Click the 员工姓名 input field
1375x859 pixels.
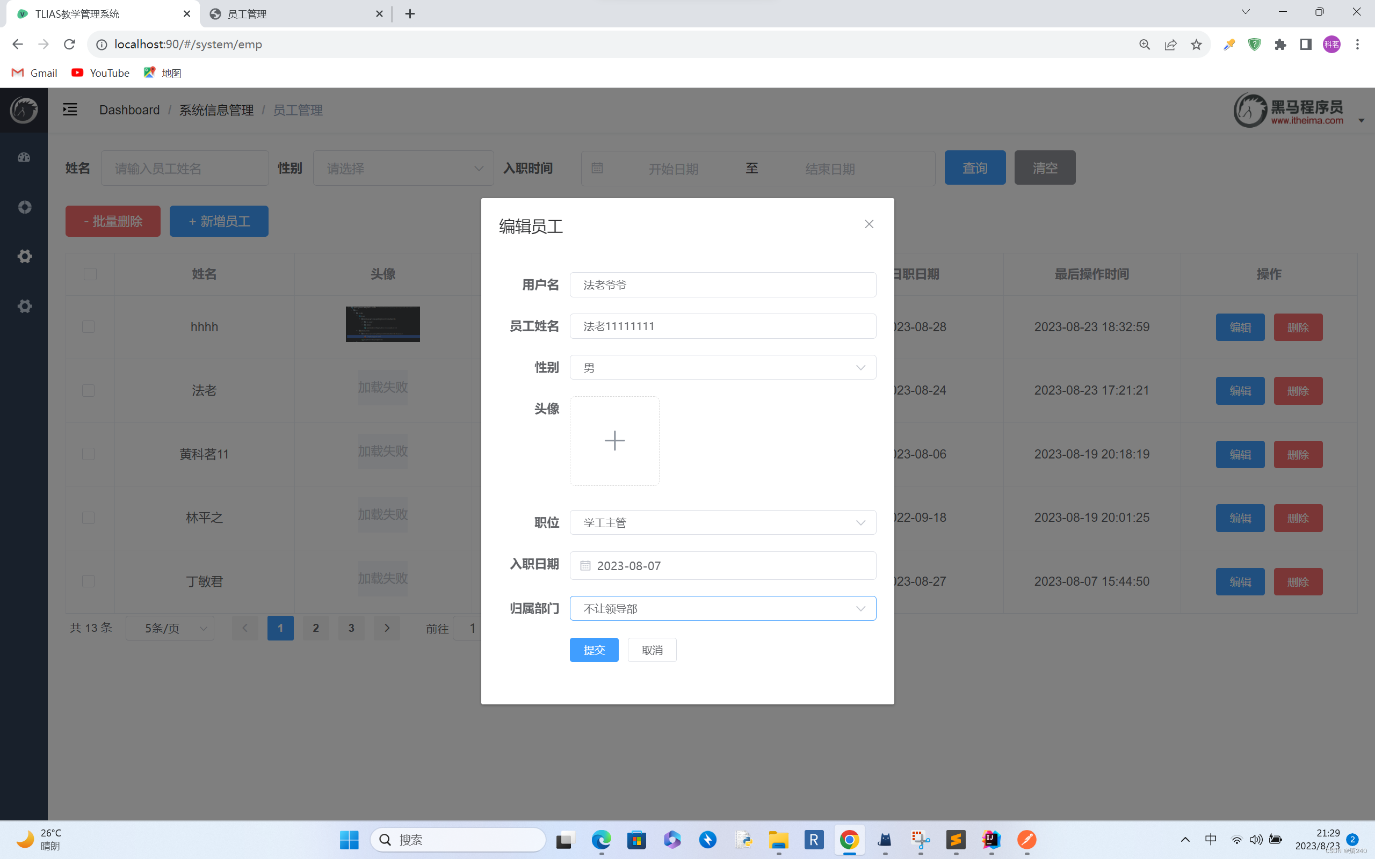pyautogui.click(x=722, y=326)
